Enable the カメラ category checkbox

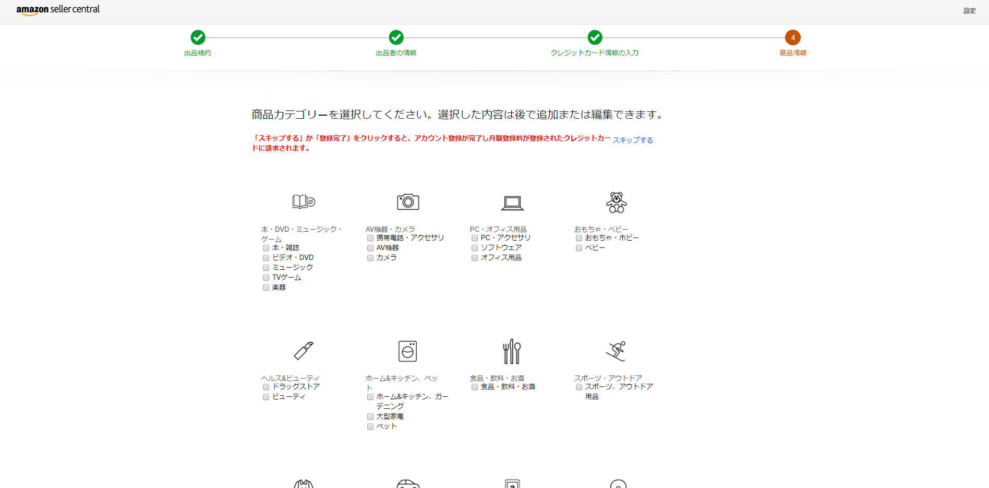[x=370, y=258]
